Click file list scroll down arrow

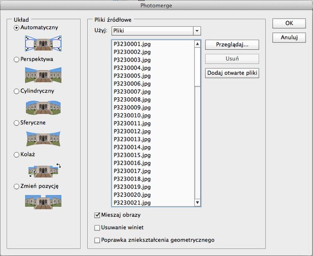click(x=197, y=203)
